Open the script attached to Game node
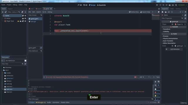This screenshot has width=188, height=105. pyautogui.click(x=23, y=15)
